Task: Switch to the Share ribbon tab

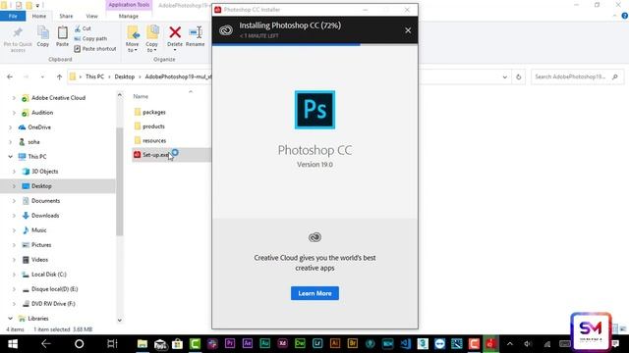Action: [x=66, y=16]
